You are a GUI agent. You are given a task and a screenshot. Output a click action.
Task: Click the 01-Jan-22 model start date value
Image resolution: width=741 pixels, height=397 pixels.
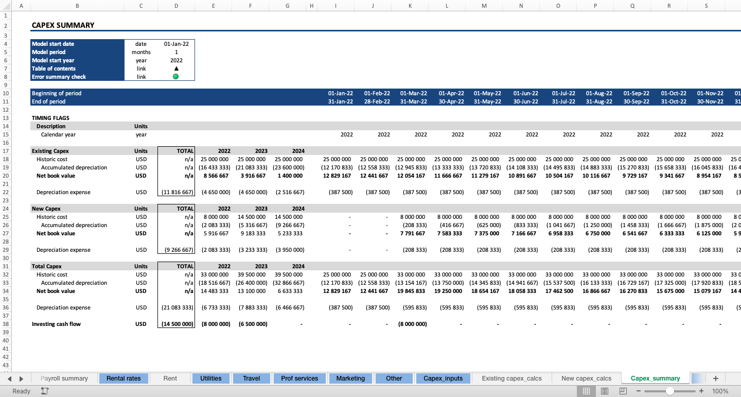pos(177,44)
